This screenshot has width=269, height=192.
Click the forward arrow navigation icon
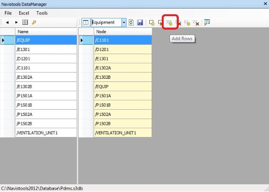17,22
